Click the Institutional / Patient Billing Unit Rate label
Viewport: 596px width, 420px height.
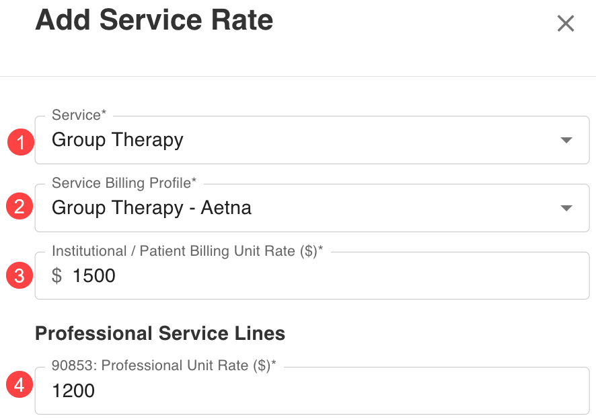pos(187,251)
